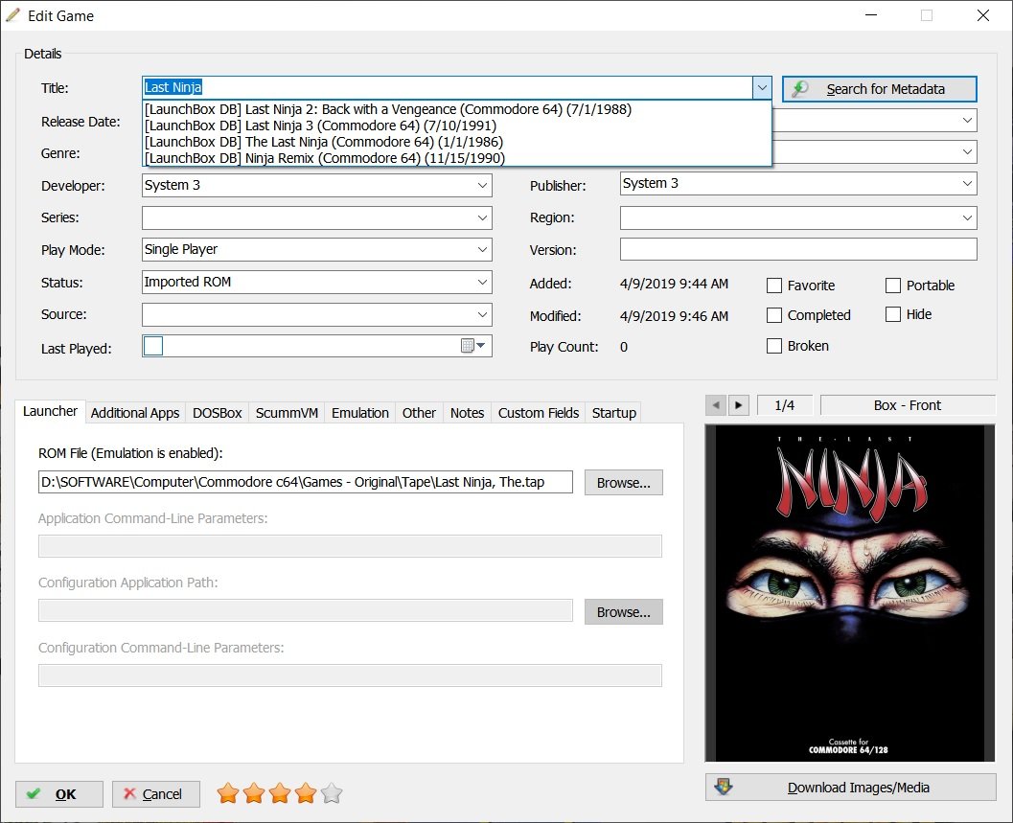Expand the Source dropdown
1013x823 pixels.
tap(482, 314)
